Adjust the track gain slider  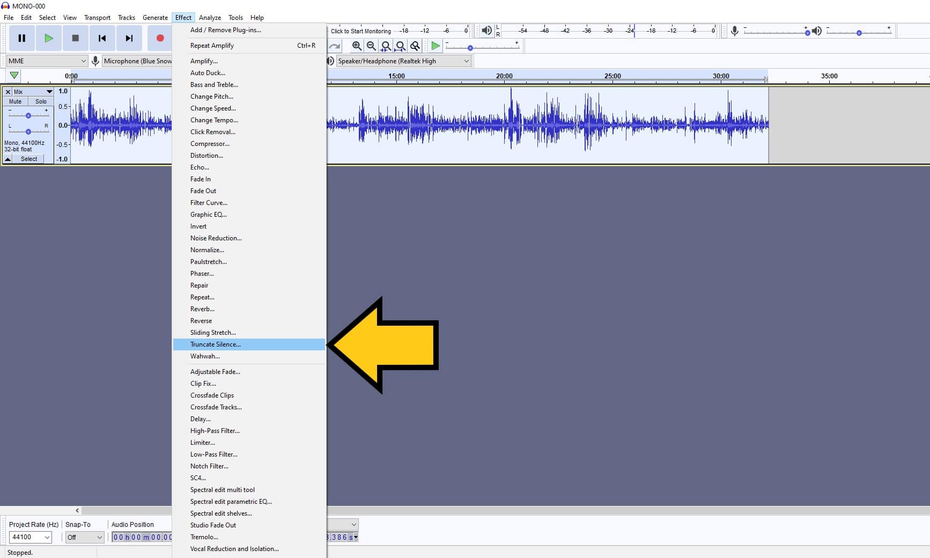pos(28,114)
